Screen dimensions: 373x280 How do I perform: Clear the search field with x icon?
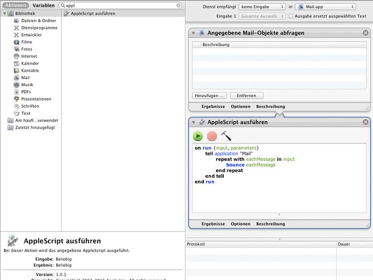(x=178, y=5)
